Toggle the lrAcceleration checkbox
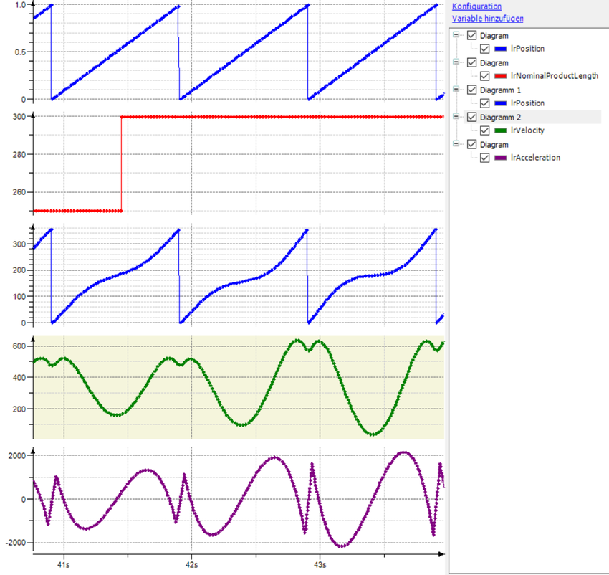 click(485, 158)
